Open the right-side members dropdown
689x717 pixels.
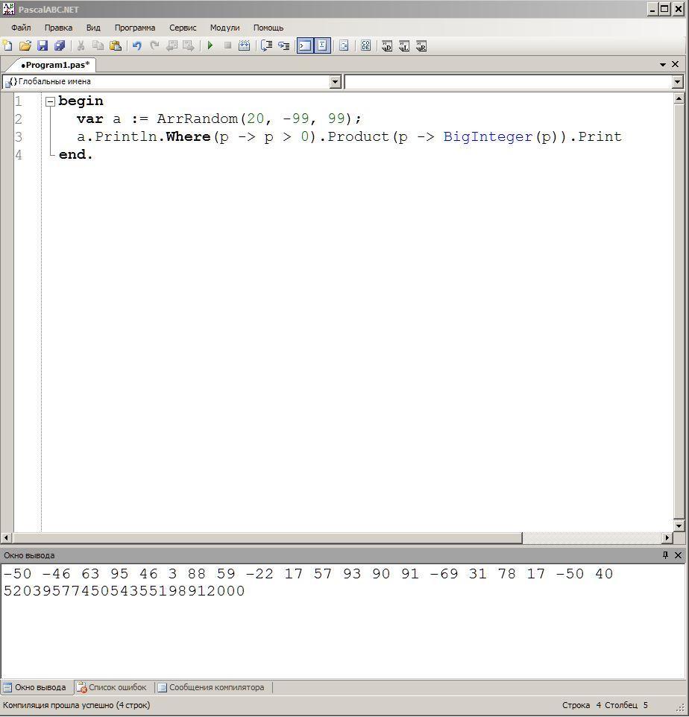[x=677, y=82]
